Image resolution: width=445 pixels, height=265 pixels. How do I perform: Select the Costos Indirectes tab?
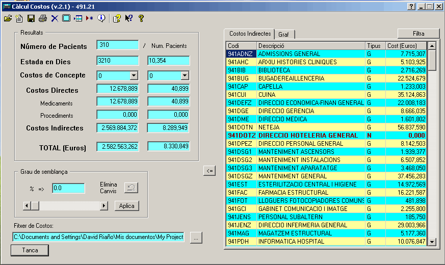250,34
